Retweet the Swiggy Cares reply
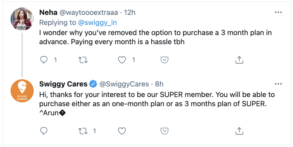The width and height of the screenshot is (293, 147). [x=83, y=131]
